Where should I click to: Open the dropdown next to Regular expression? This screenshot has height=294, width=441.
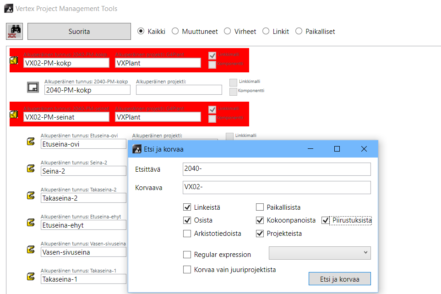click(x=320, y=253)
